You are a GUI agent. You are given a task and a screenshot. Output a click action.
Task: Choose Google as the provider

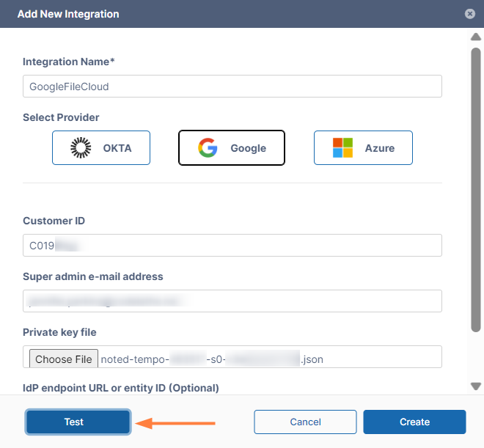click(x=231, y=148)
